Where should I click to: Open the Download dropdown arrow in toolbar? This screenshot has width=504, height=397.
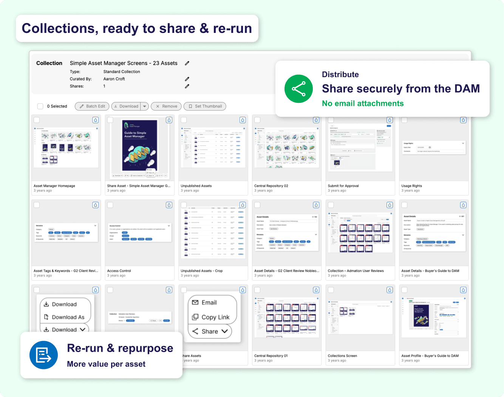[x=145, y=106]
